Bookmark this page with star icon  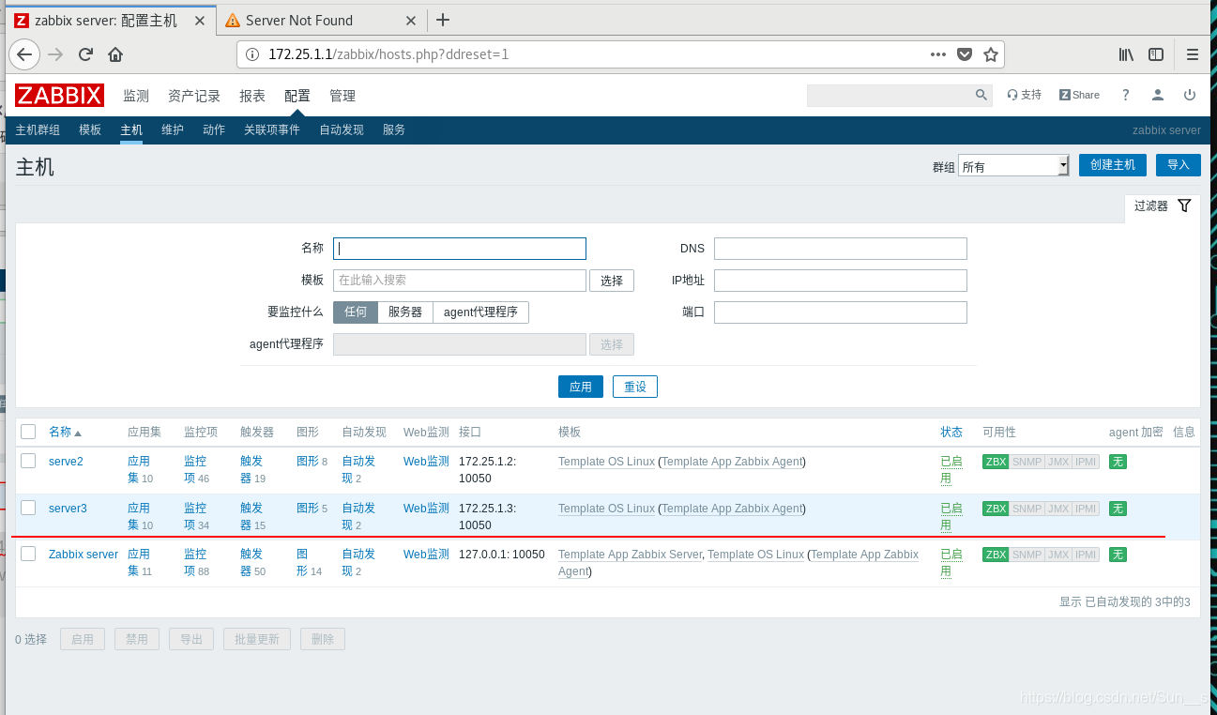[991, 54]
